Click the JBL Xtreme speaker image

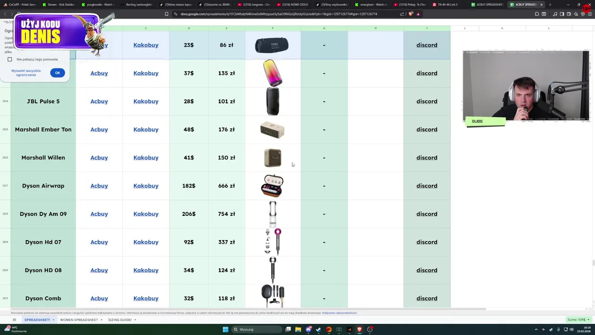click(x=272, y=45)
